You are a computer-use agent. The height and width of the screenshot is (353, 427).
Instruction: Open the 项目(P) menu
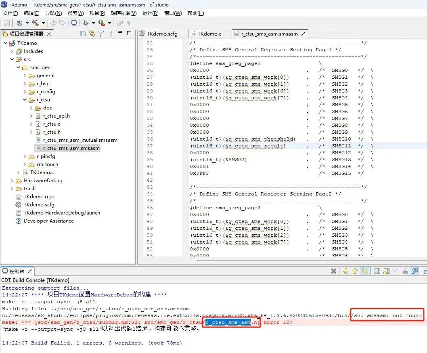(x=97, y=13)
